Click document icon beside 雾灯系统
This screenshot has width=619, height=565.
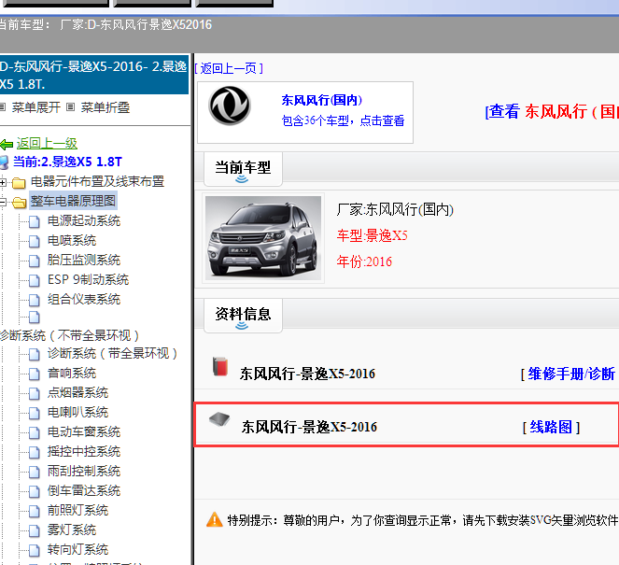tap(35, 530)
